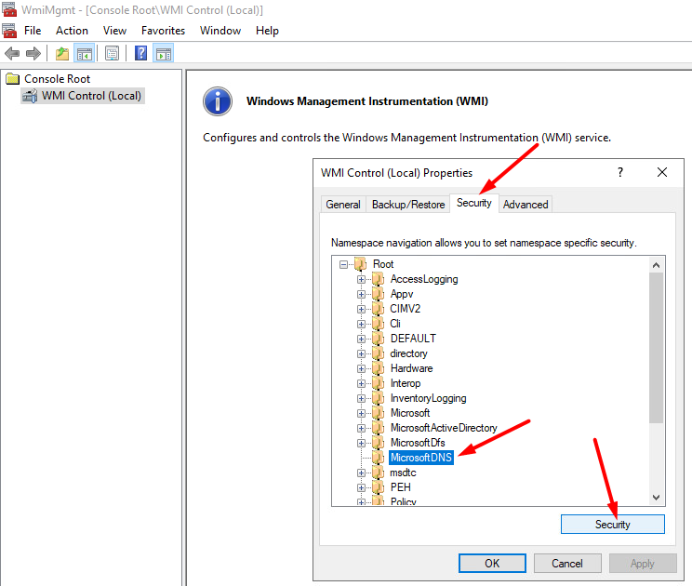Click the Back arrow toolbar icon
This screenshot has height=586, width=692.
pyautogui.click(x=12, y=54)
